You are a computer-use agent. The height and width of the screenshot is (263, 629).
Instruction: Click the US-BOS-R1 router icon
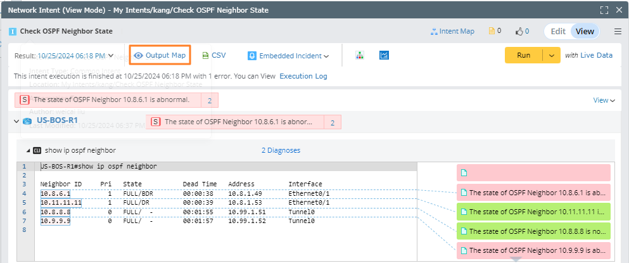click(x=28, y=121)
